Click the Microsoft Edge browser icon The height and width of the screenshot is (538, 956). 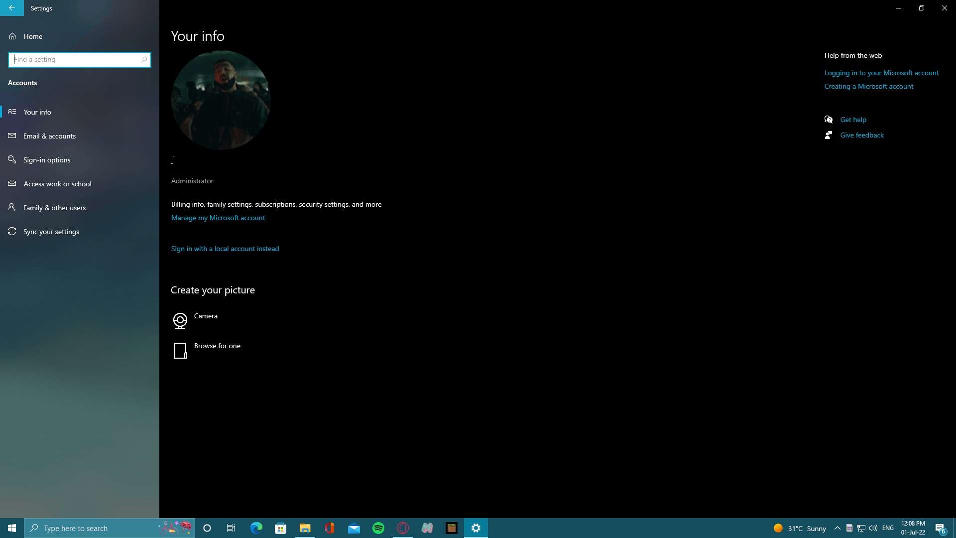[x=256, y=528]
